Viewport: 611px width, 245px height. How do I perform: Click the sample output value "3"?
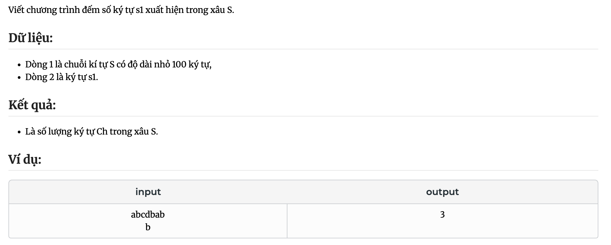tap(442, 214)
